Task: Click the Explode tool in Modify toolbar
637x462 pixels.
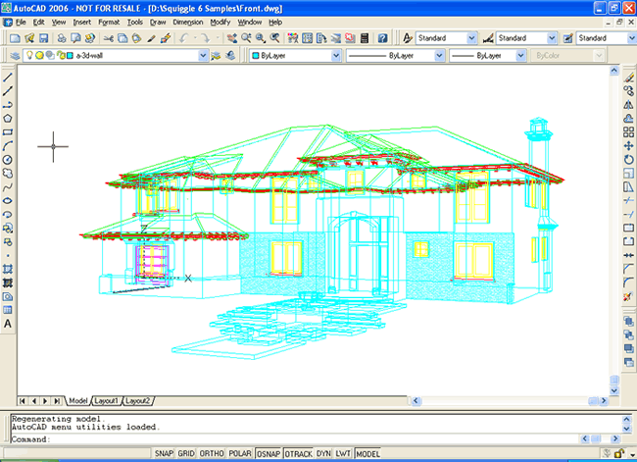Action: (628, 297)
